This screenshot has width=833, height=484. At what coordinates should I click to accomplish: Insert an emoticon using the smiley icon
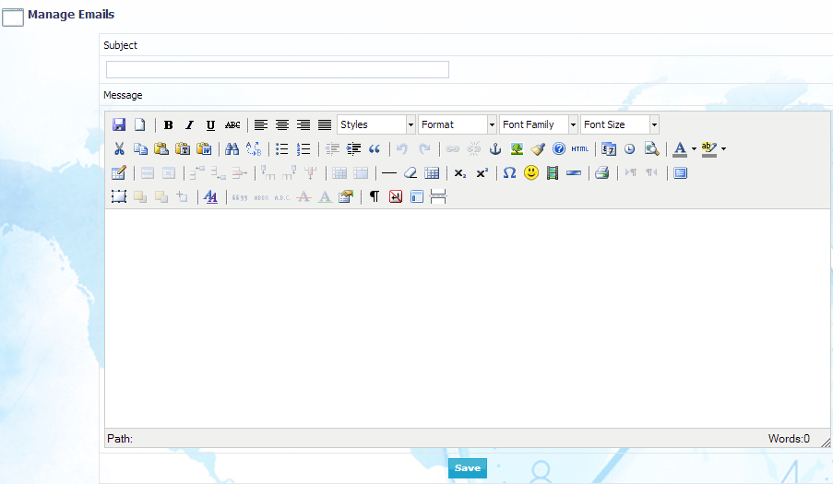click(x=530, y=172)
